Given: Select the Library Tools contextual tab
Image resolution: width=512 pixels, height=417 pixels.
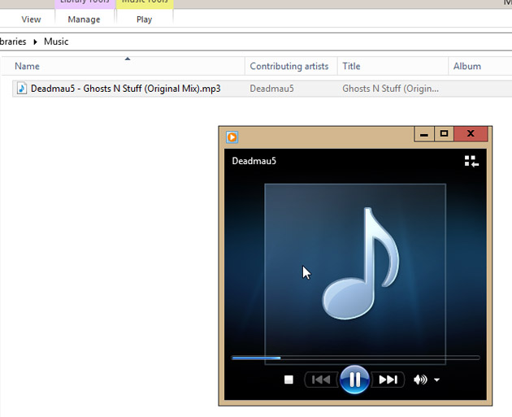Looking at the screenshot, I should [85, 2].
